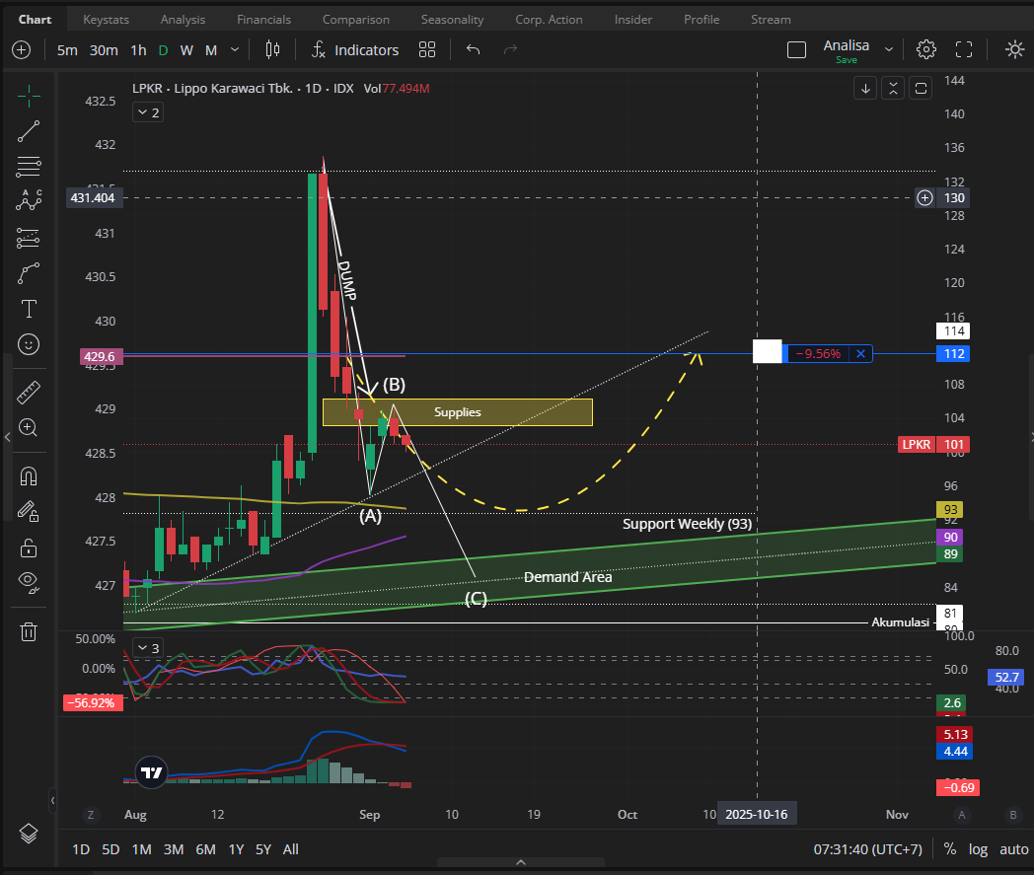
Task: Remove drawings with the trash icon
Action: pos(29,631)
